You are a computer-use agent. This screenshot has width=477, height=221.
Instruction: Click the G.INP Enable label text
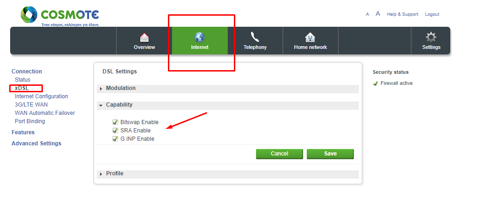coord(137,139)
